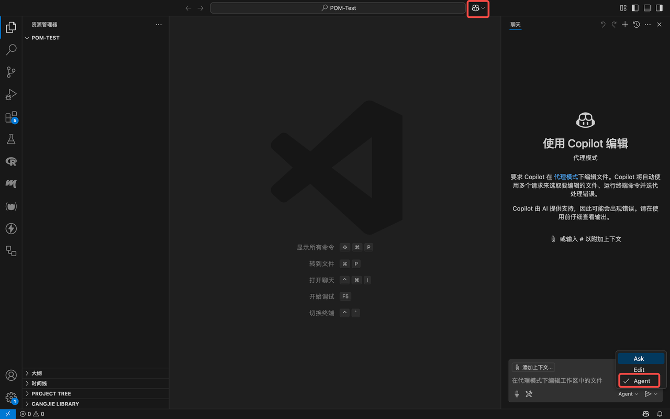670x419 pixels.
Task: Go back with the left arrow
Action: (188, 8)
